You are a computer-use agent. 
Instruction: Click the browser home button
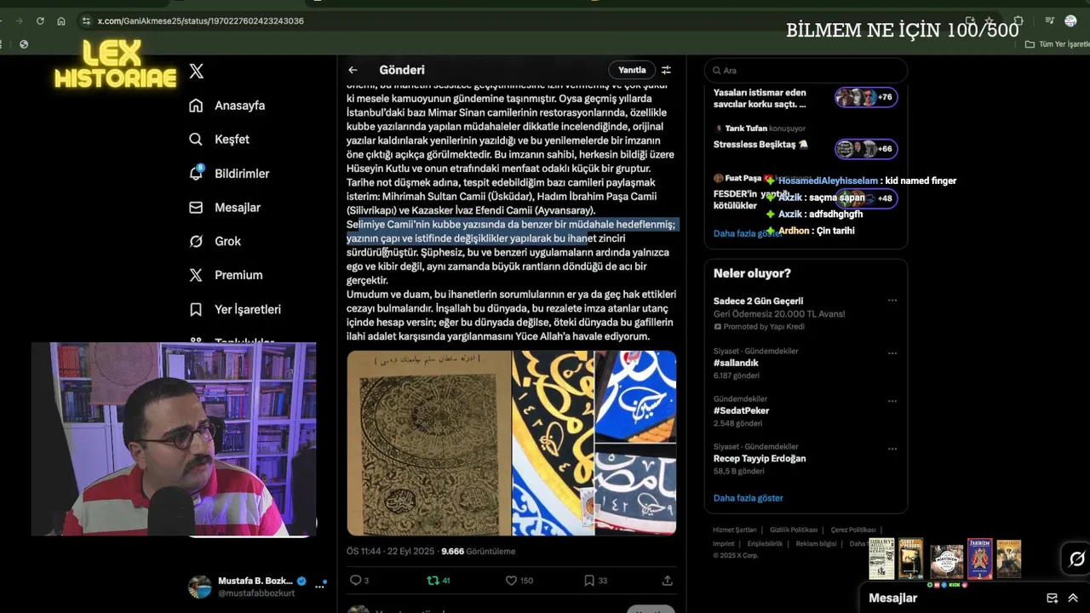(61, 20)
